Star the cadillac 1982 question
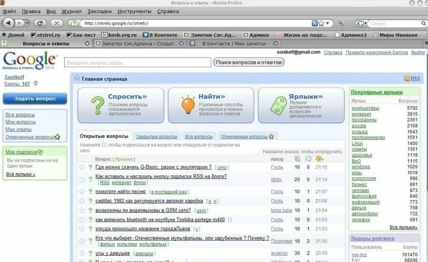 pos(82,201)
